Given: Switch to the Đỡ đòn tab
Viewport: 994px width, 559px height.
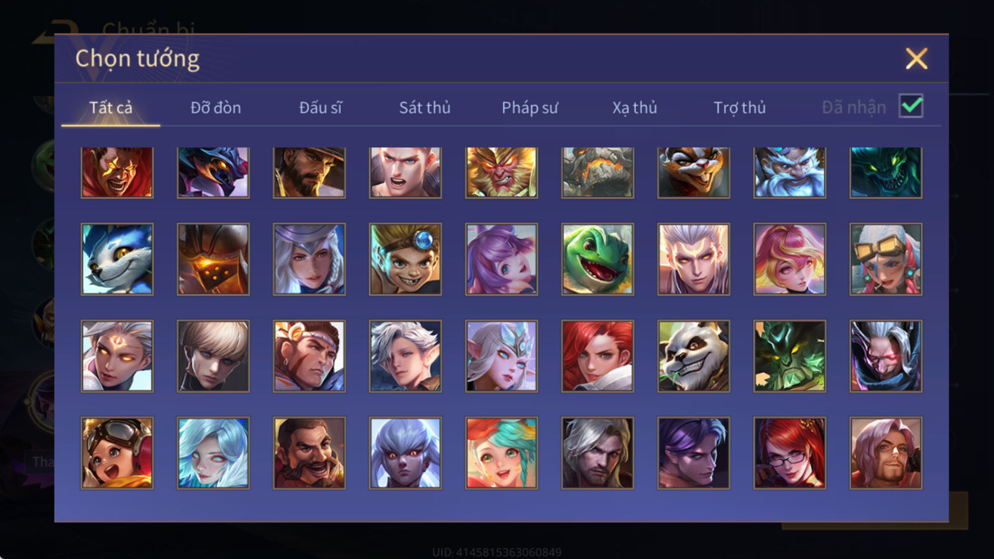Looking at the screenshot, I should point(216,107).
